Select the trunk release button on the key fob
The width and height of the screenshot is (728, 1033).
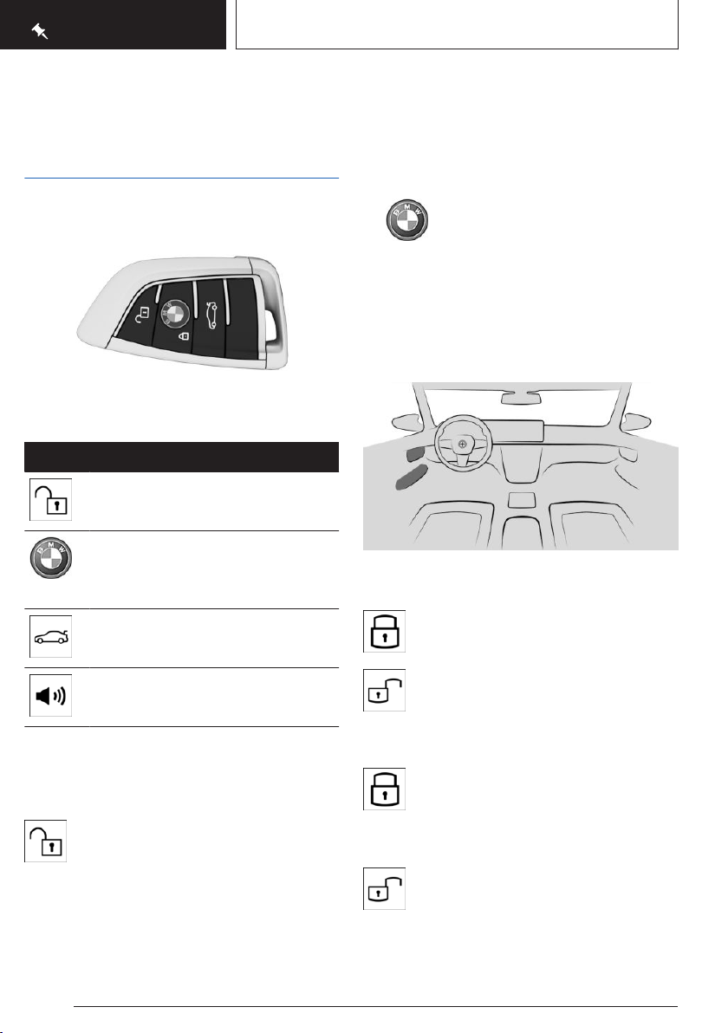(211, 315)
